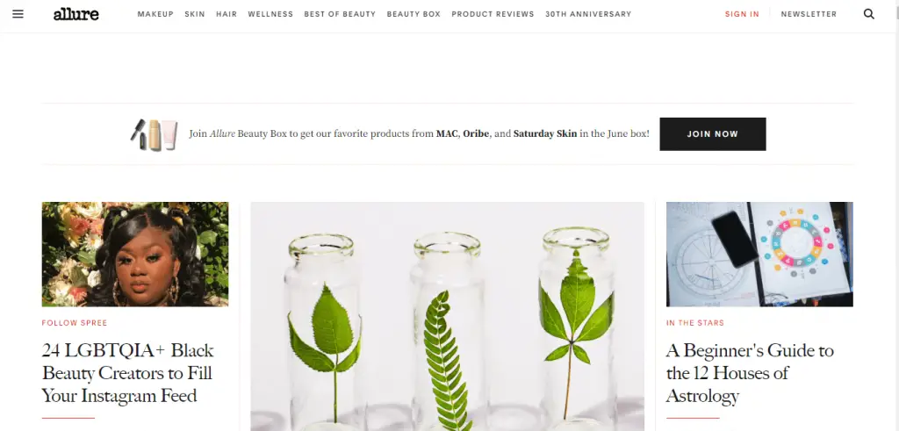Screen dimensions: 899x431
Task: Click the Beauty Box products image
Action: (x=154, y=134)
